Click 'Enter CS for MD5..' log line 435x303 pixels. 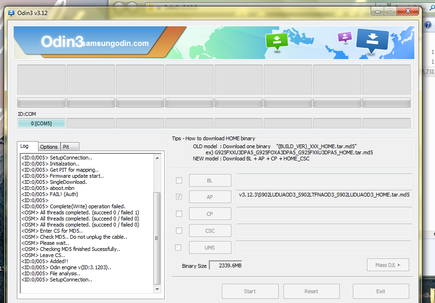coord(52,231)
